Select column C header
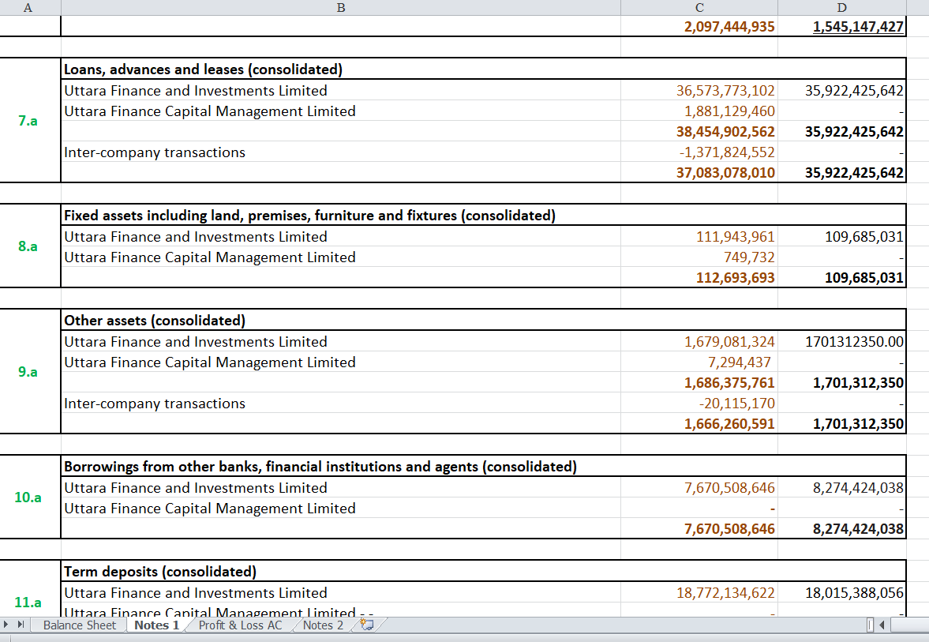This screenshot has height=642, width=929. pos(699,7)
